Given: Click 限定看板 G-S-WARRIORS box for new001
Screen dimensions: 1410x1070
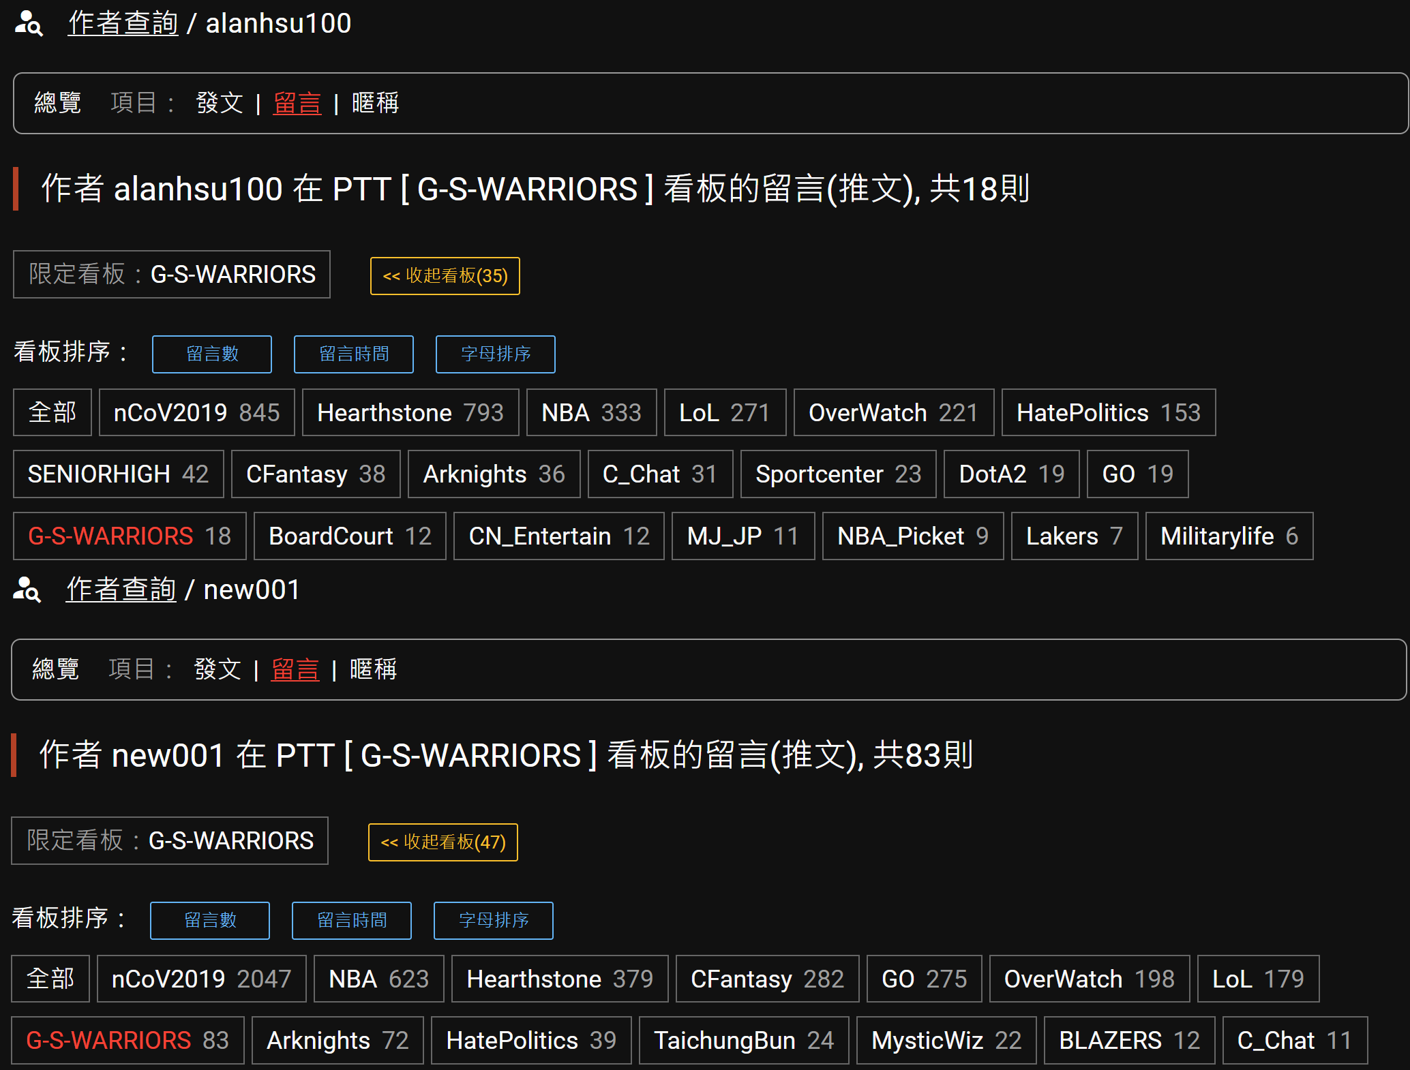Looking at the screenshot, I should [170, 840].
